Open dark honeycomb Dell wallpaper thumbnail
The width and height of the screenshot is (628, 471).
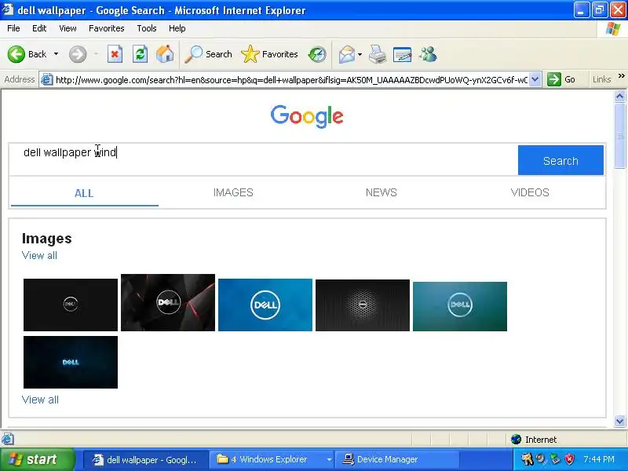coord(363,305)
